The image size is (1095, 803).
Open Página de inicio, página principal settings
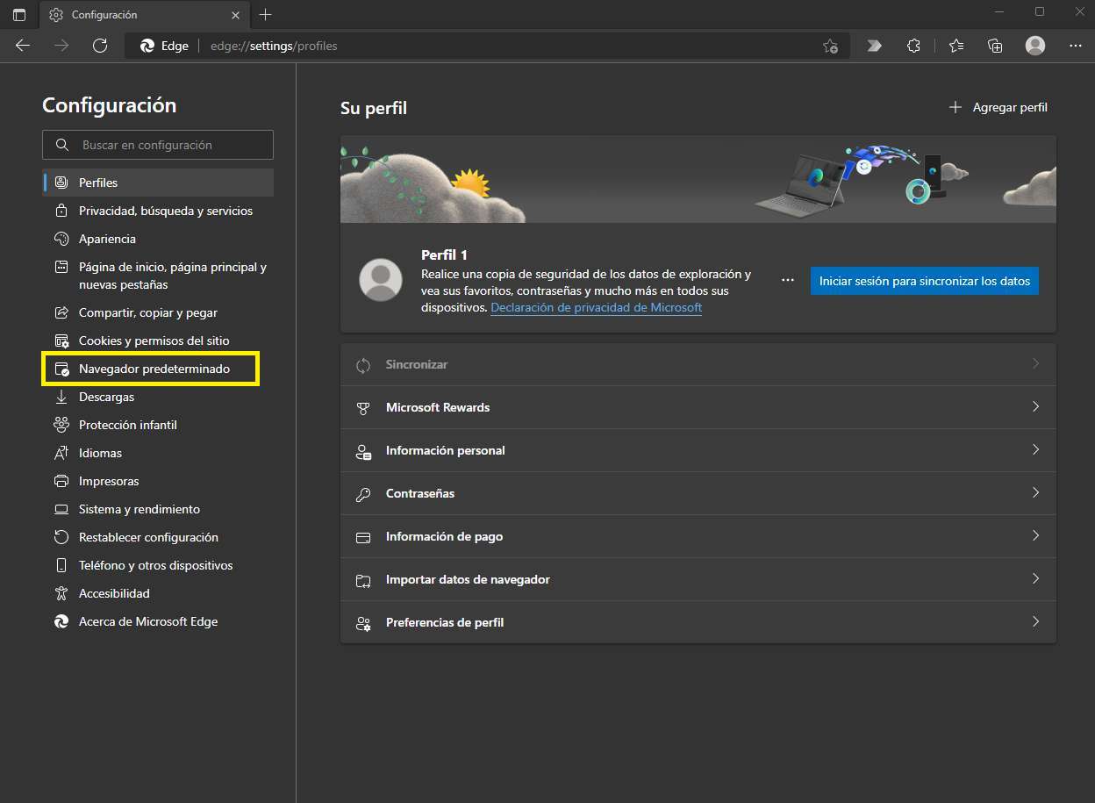[x=158, y=276]
